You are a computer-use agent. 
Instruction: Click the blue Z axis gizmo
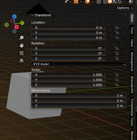14,16
